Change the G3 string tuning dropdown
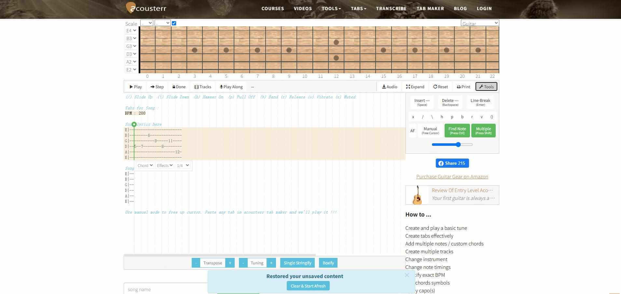 pyautogui.click(x=131, y=46)
